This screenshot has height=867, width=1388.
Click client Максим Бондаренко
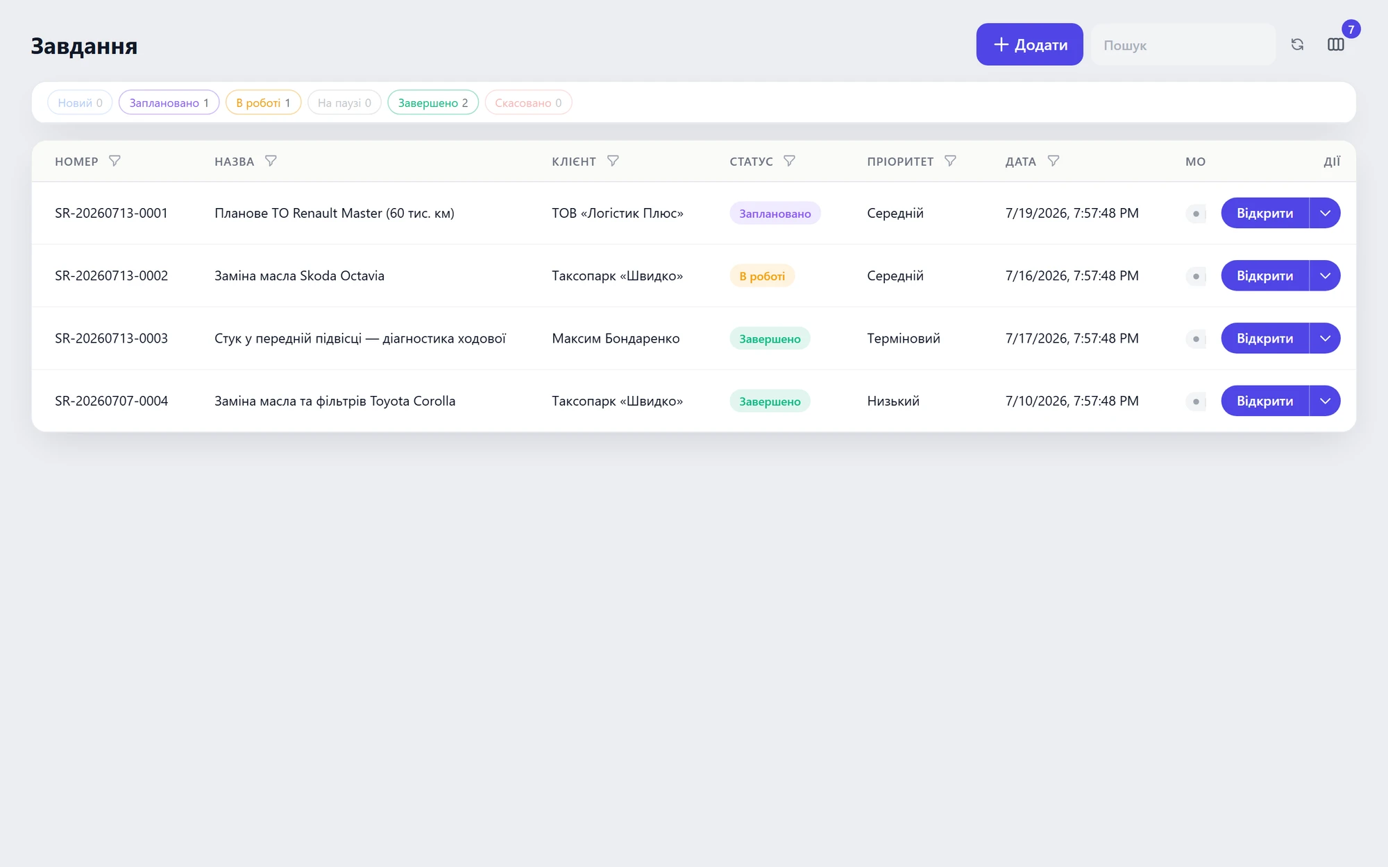[616, 338]
